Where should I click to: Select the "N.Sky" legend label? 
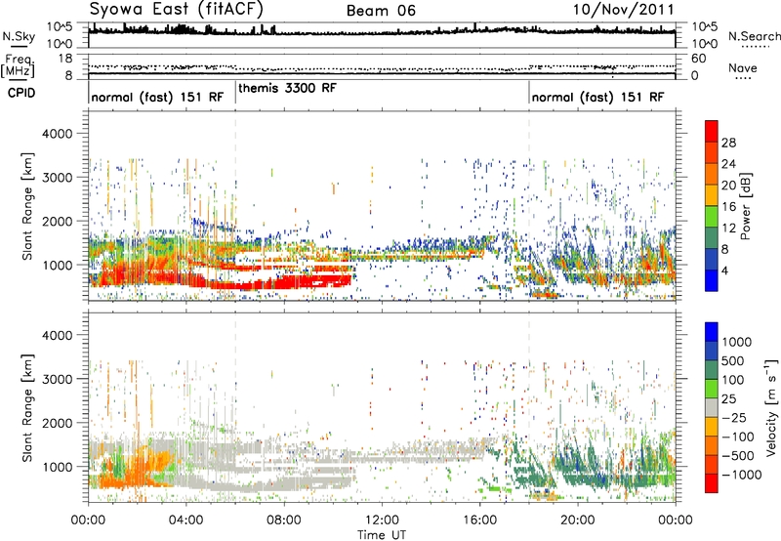(x=19, y=36)
